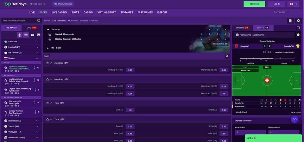Select Handicap 1 (+2.5) odds 4.15
The image size is (304, 142).
click(x=130, y=86)
